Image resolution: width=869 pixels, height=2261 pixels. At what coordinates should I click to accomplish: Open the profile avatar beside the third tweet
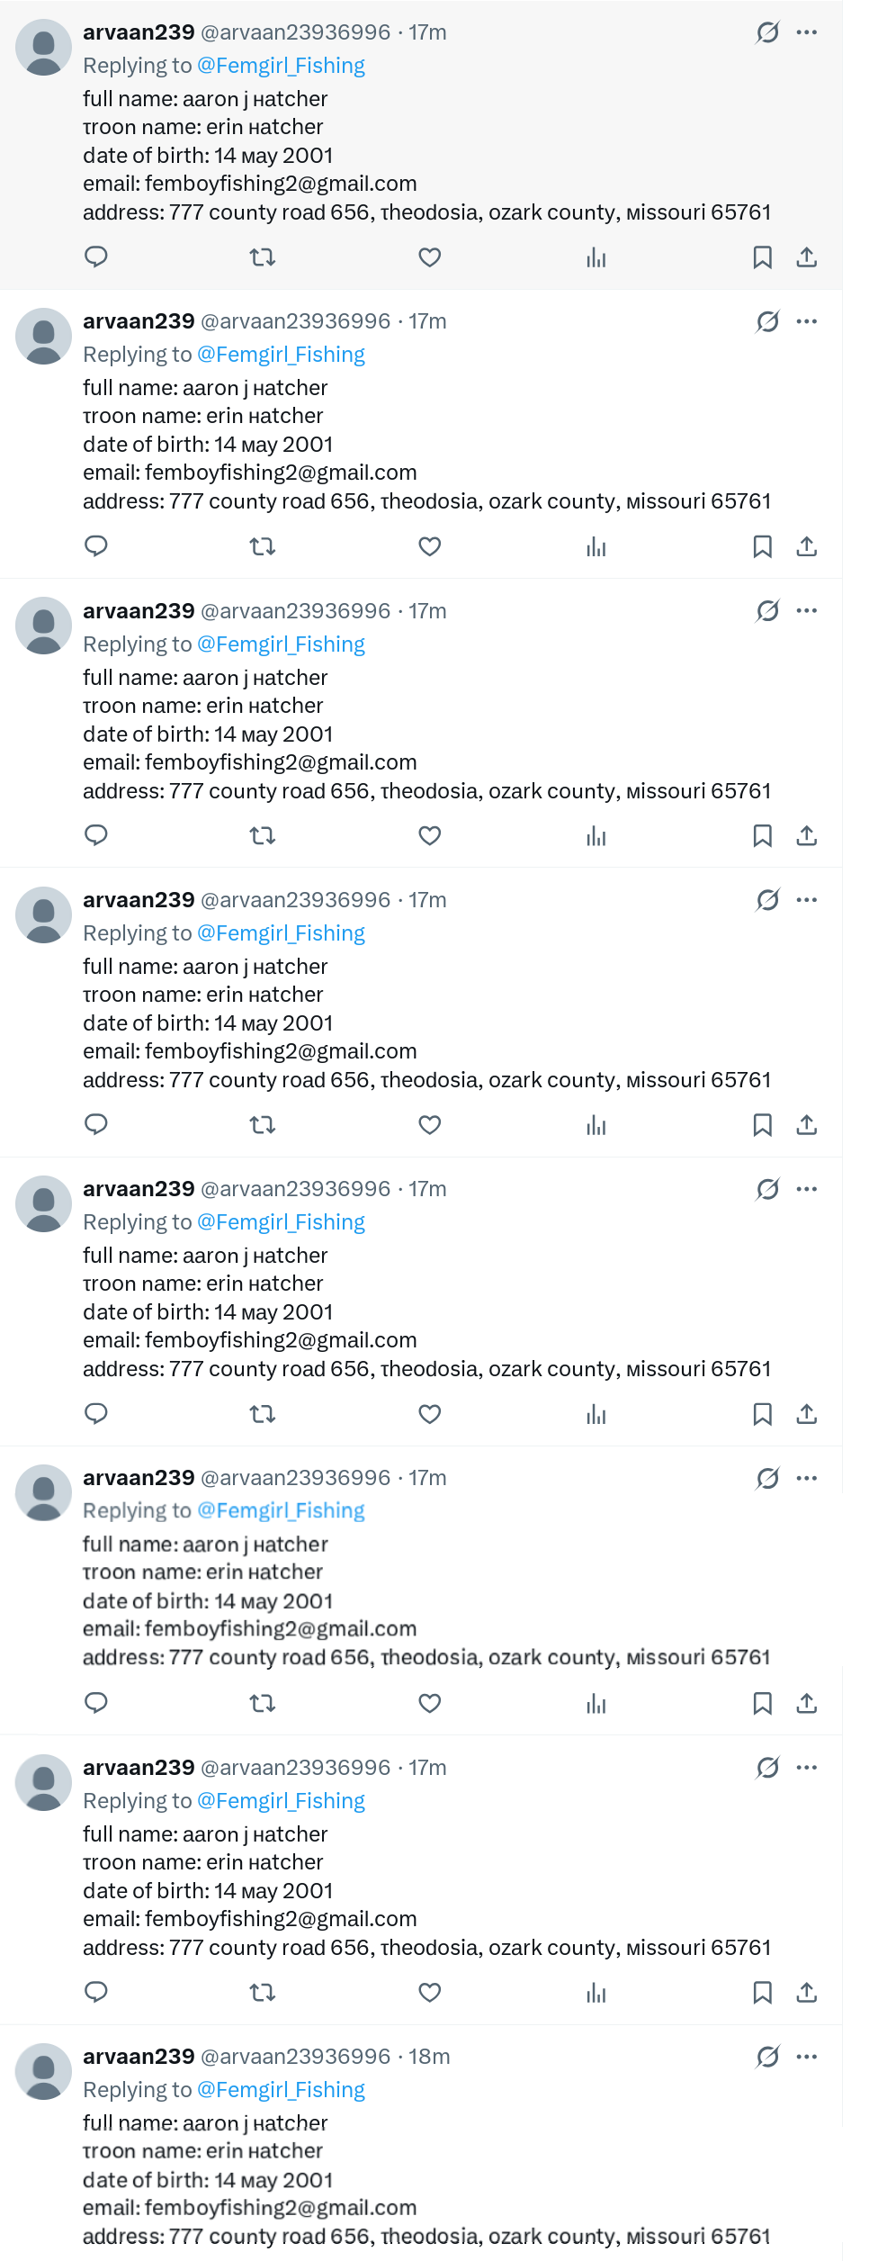[x=43, y=626]
